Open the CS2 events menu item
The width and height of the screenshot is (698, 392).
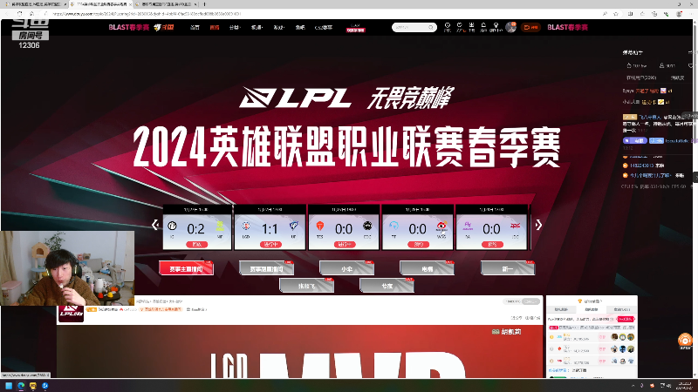[x=324, y=28]
